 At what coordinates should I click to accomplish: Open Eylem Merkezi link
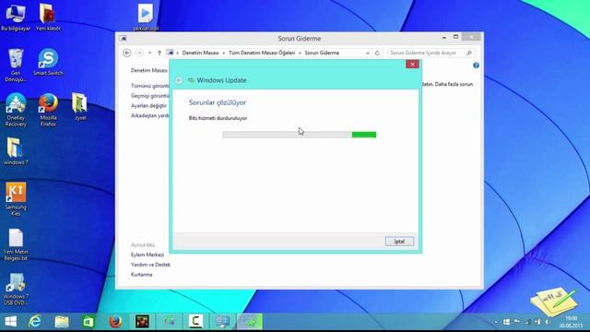pos(147,255)
